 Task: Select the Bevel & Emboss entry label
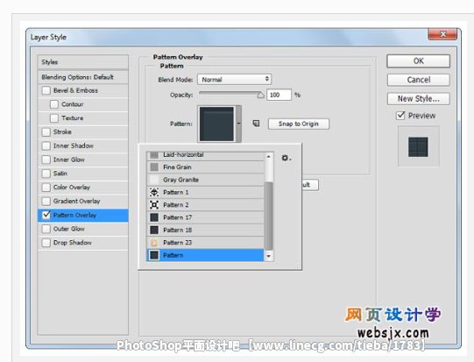[75, 90]
